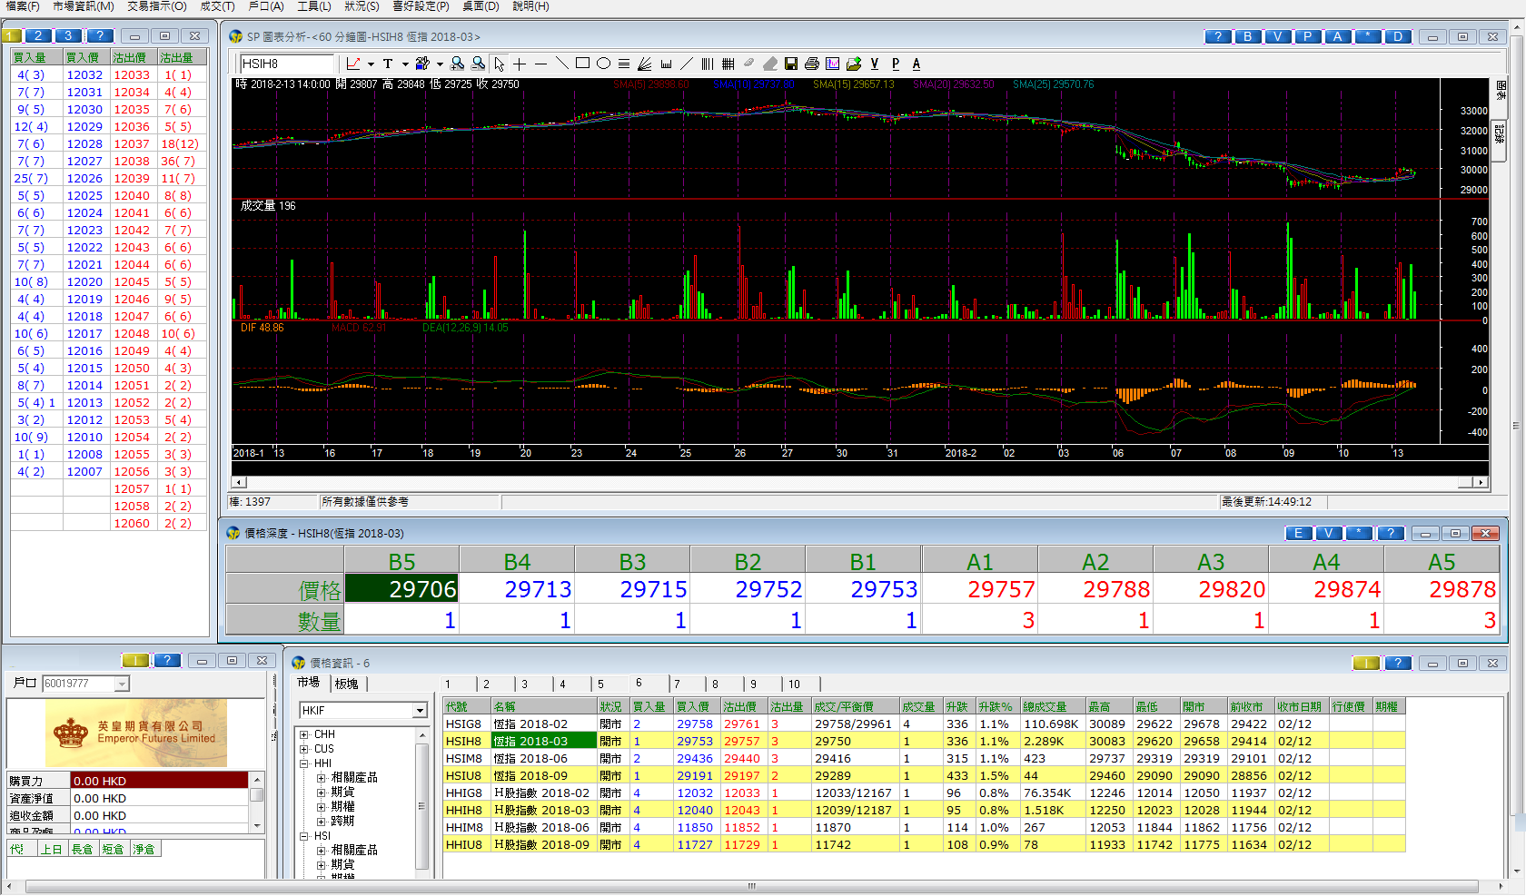Click the underlined V toolbar icon
The width and height of the screenshot is (1526, 896).
click(875, 64)
